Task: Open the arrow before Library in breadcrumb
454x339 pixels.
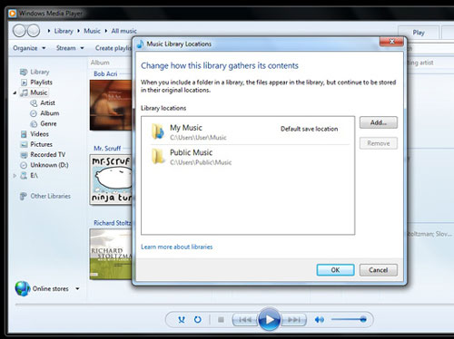Action: (x=49, y=31)
